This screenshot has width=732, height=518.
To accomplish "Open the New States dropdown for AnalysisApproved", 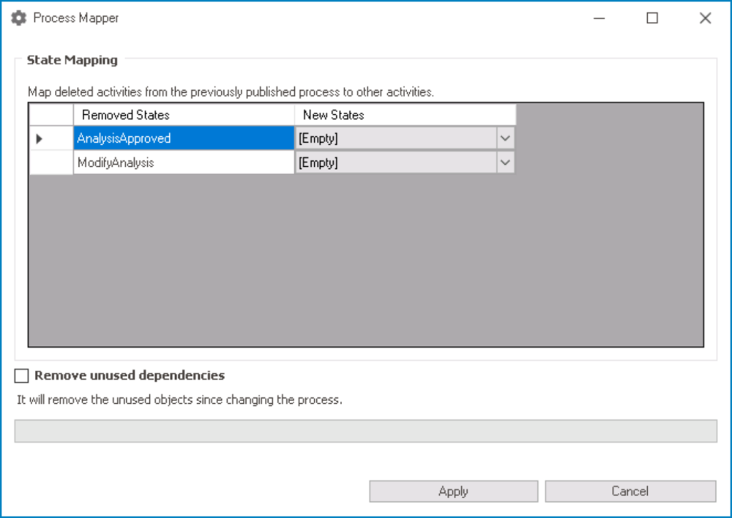I will pyautogui.click(x=505, y=138).
